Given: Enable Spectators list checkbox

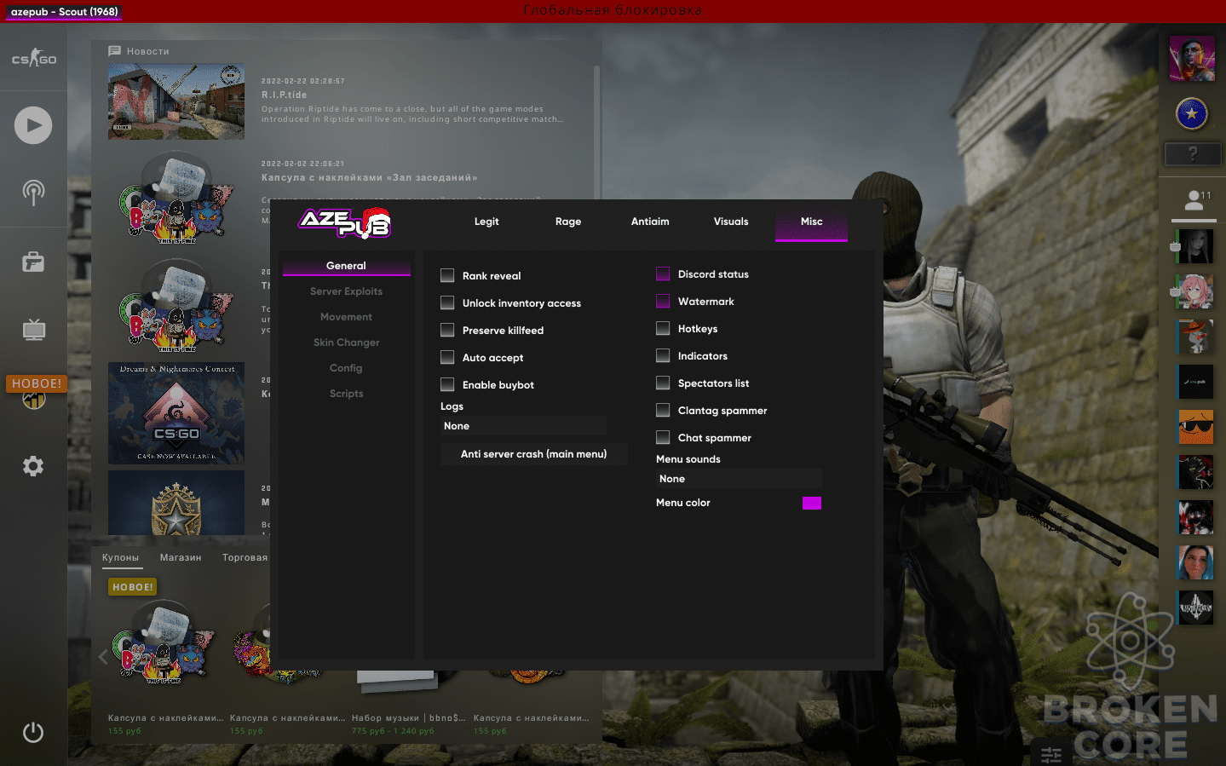Looking at the screenshot, I should tap(663, 383).
